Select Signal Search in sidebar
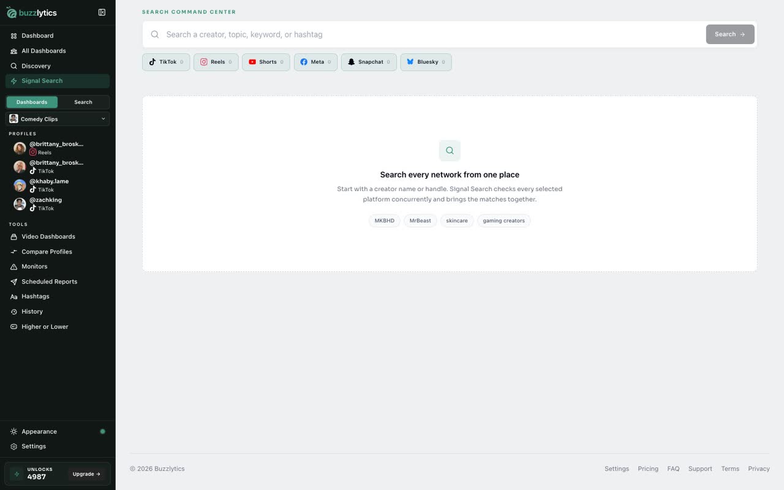784x490 pixels. tap(58, 81)
